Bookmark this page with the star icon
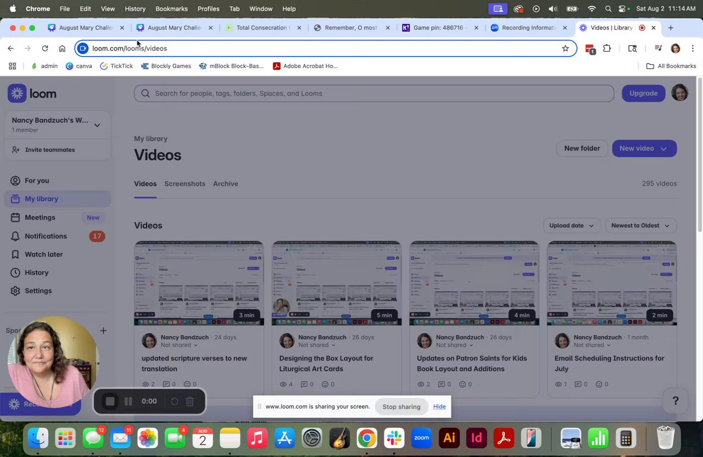703x457 pixels. coord(565,48)
